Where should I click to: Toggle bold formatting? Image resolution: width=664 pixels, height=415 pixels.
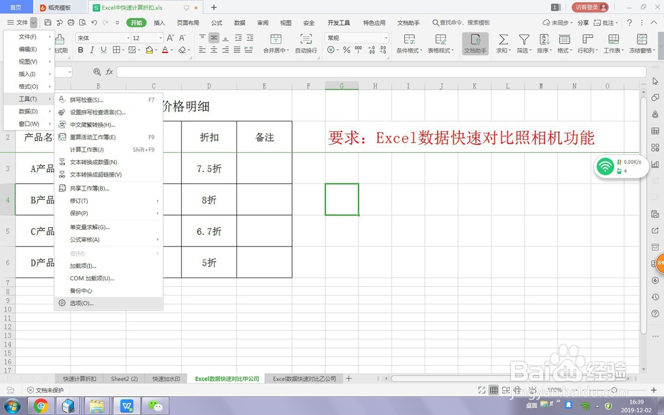[80, 50]
